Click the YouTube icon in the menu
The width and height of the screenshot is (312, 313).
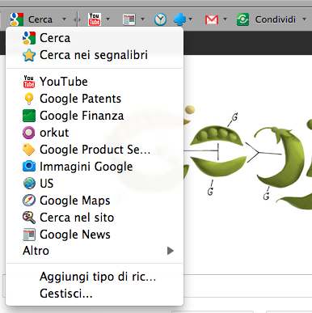tap(29, 82)
